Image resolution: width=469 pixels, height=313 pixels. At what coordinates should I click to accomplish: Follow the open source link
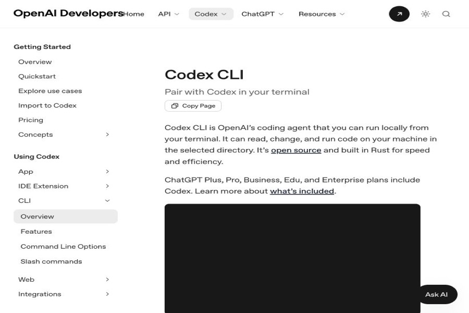tap(296, 150)
